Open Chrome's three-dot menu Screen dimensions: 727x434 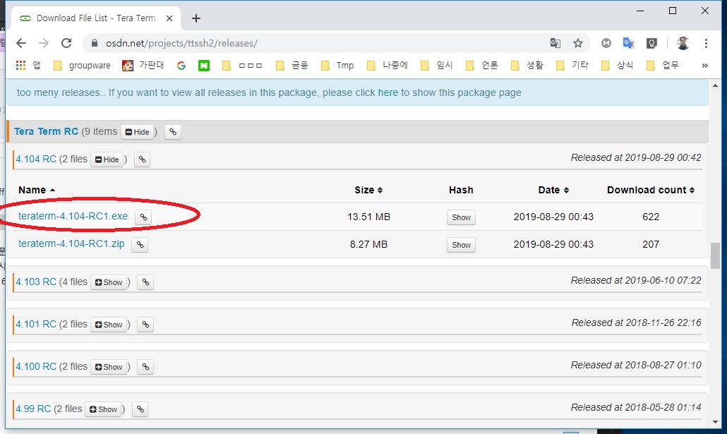click(706, 43)
